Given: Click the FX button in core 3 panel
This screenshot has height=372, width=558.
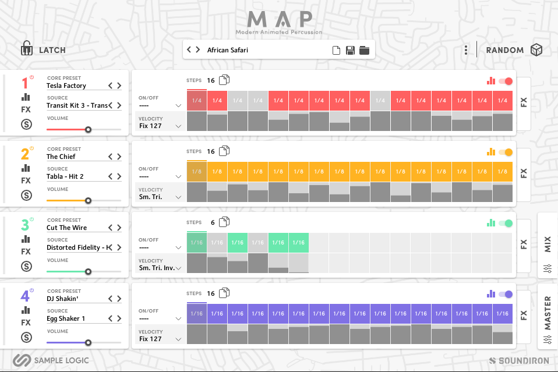Looking at the screenshot, I should click(26, 252).
